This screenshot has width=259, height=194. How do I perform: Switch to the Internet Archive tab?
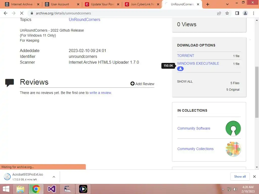(x=22, y=4)
